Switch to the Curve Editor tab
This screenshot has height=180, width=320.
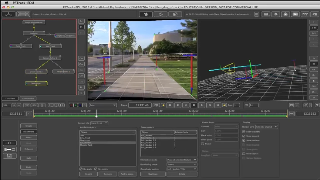28,98
